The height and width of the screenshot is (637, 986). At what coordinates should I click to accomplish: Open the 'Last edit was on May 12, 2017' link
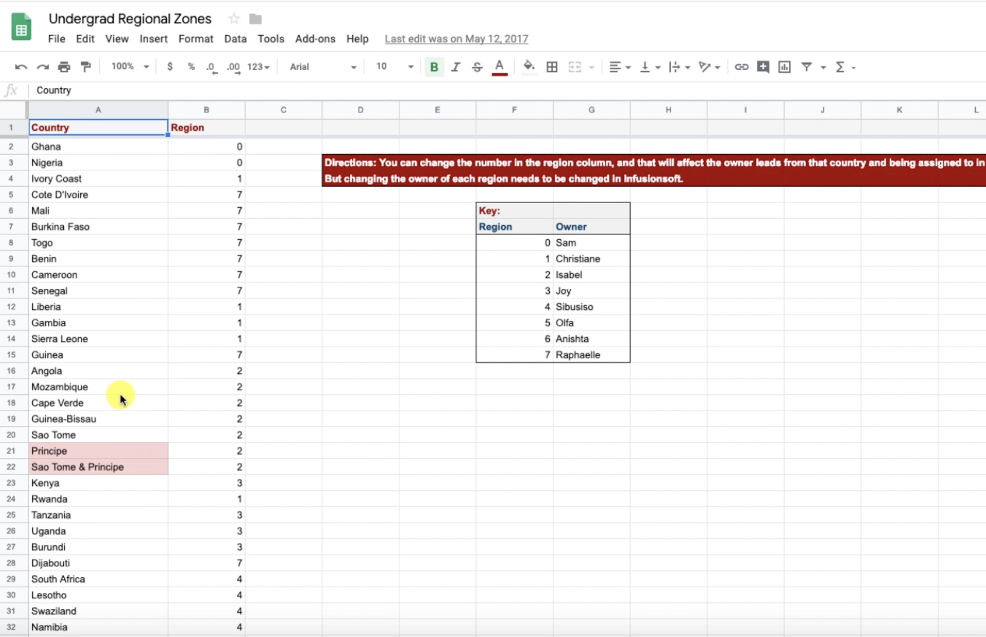pyautogui.click(x=456, y=39)
